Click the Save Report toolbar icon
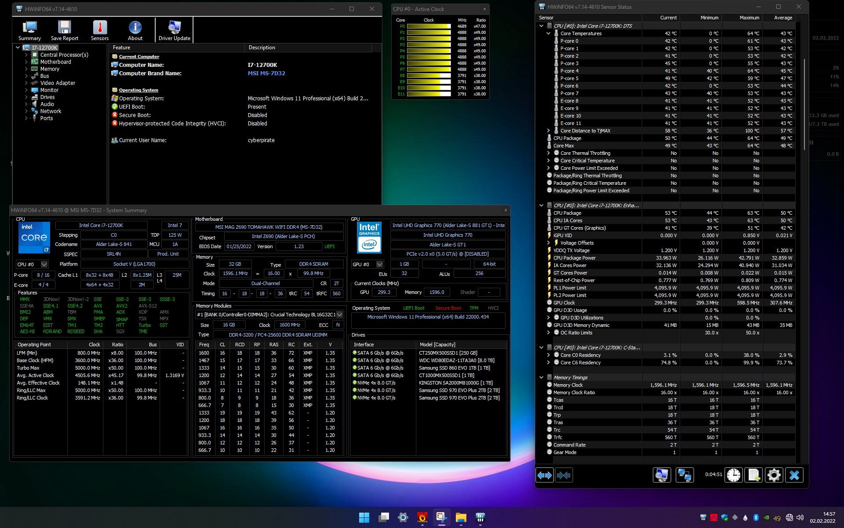844x528 pixels. click(65, 30)
